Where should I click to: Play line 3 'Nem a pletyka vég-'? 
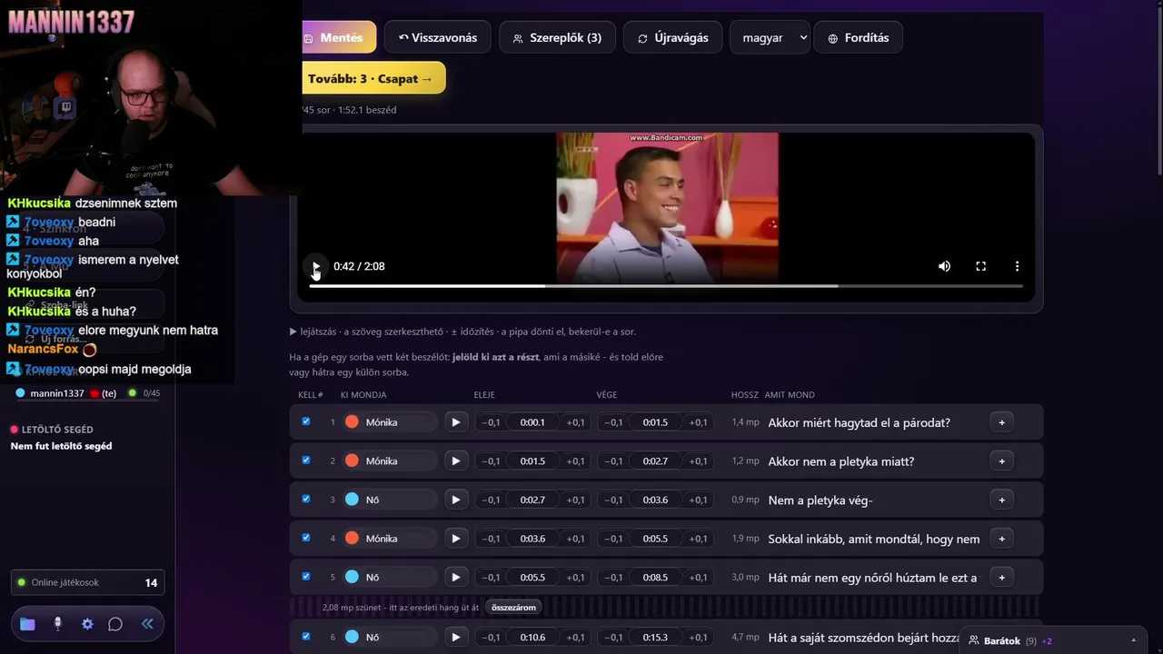pos(456,500)
